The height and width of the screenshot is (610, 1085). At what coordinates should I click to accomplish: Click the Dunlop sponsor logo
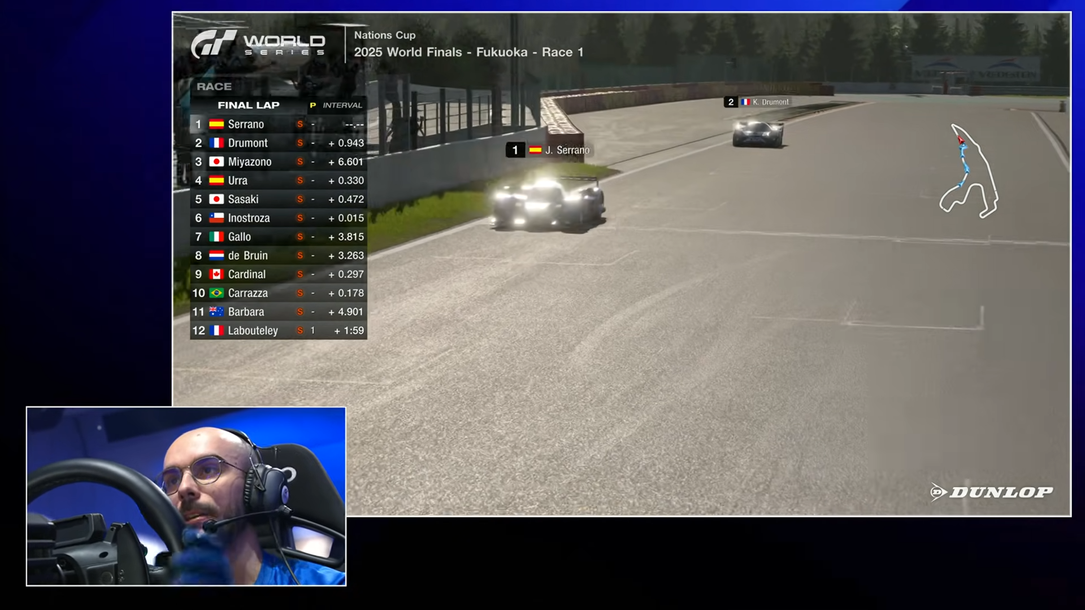[992, 492]
